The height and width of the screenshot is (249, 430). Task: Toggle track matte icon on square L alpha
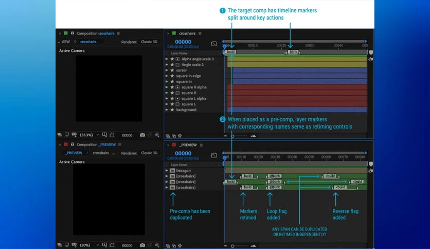(x=177, y=98)
